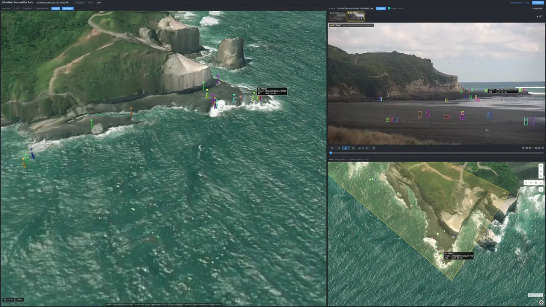Screen dimensions: 546x307
Task: Click the map info icon at bottom corner
Action: point(541,303)
